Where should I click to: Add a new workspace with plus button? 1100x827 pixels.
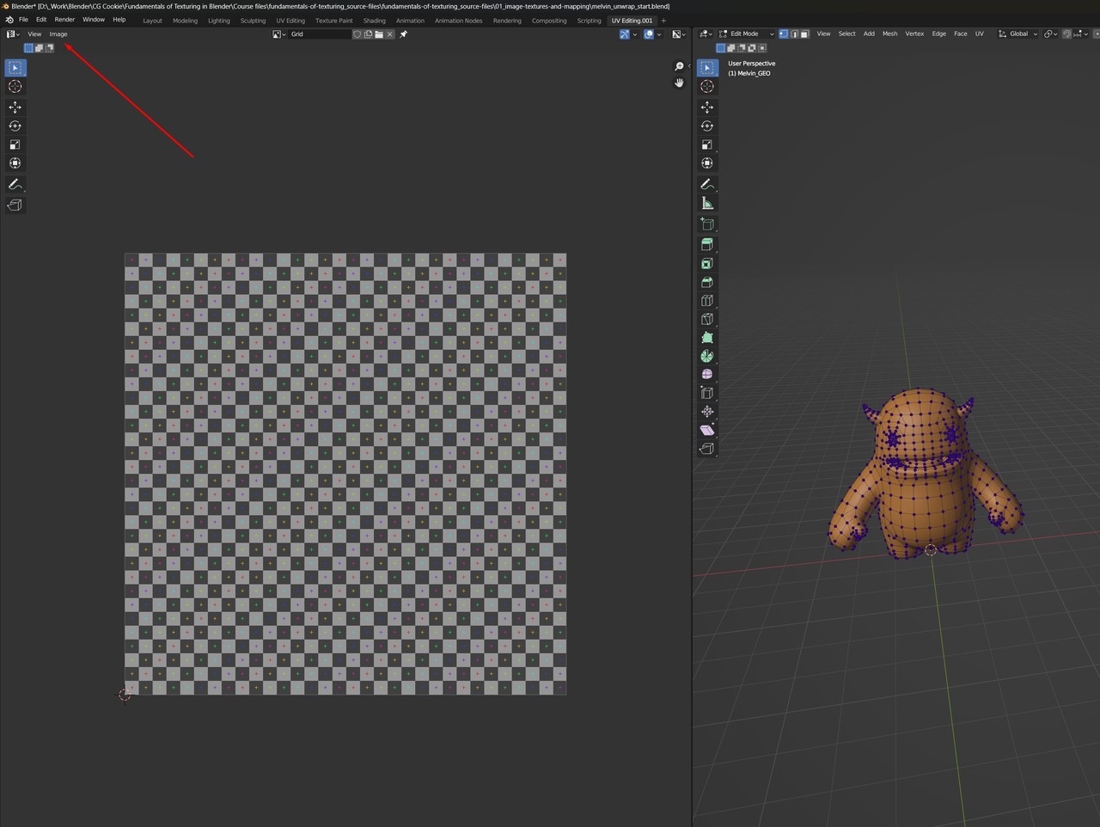663,21
